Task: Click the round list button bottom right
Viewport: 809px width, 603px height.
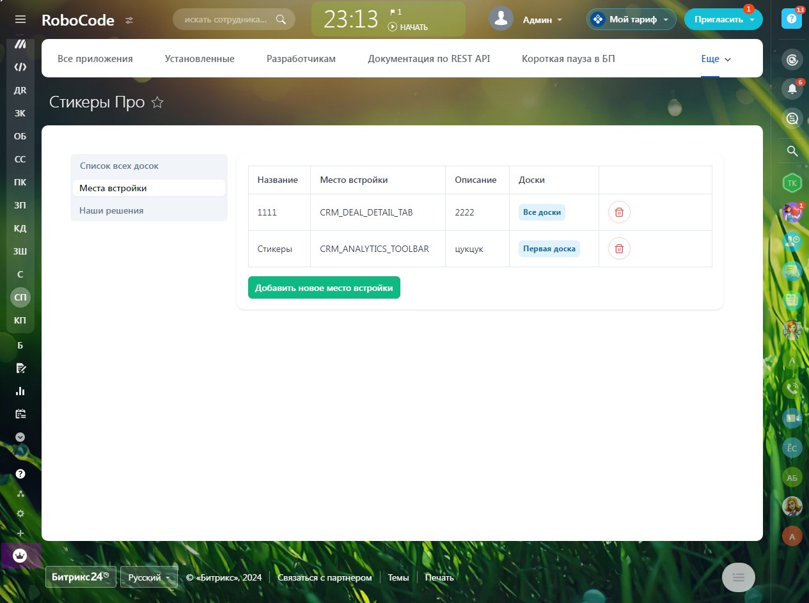Action: (x=739, y=577)
